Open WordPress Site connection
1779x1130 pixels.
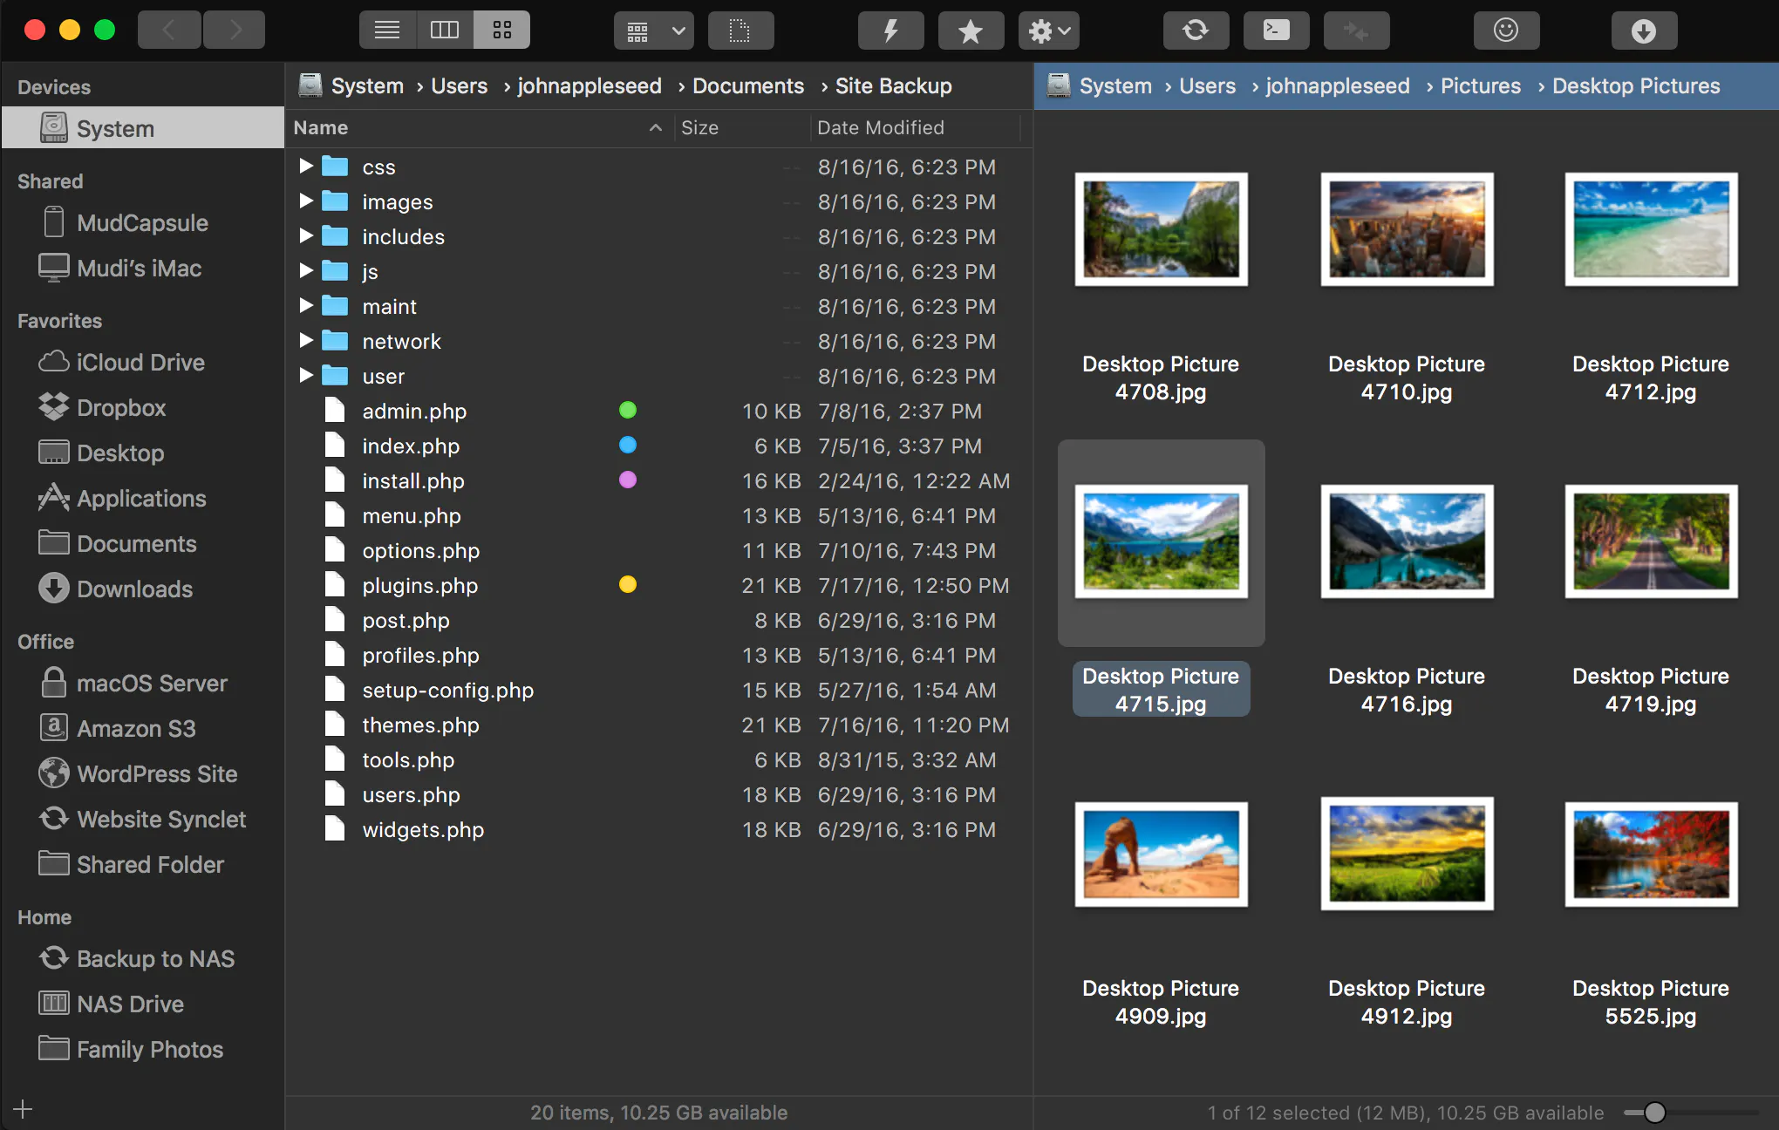coord(143,773)
